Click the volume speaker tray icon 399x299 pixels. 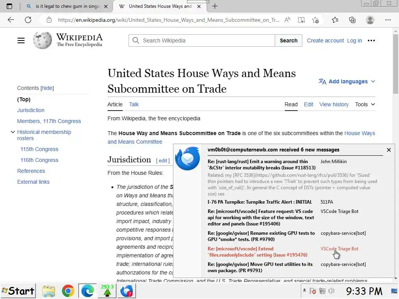click(331, 291)
